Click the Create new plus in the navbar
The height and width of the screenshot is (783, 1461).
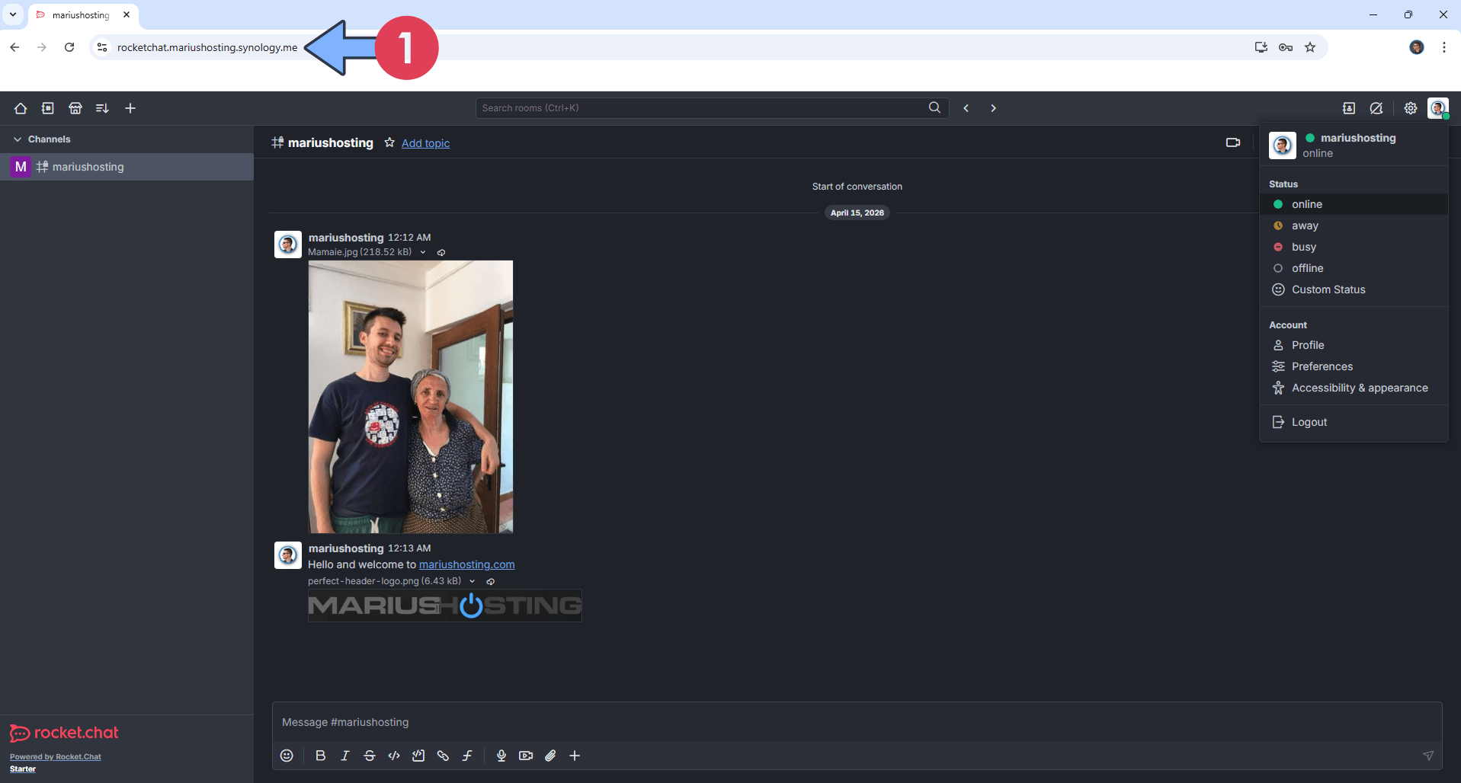click(130, 108)
